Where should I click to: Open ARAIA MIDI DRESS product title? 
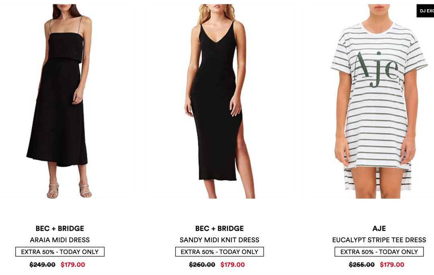(x=60, y=240)
